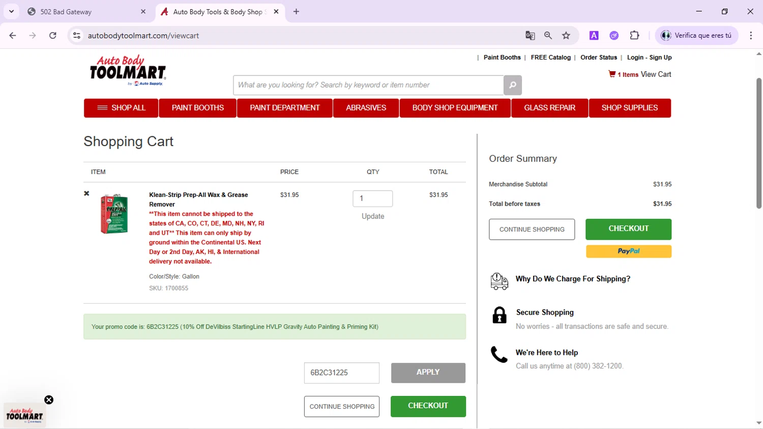This screenshot has width=763, height=429.
Task: Close the Auto Body Tools tab
Action: [276, 11]
